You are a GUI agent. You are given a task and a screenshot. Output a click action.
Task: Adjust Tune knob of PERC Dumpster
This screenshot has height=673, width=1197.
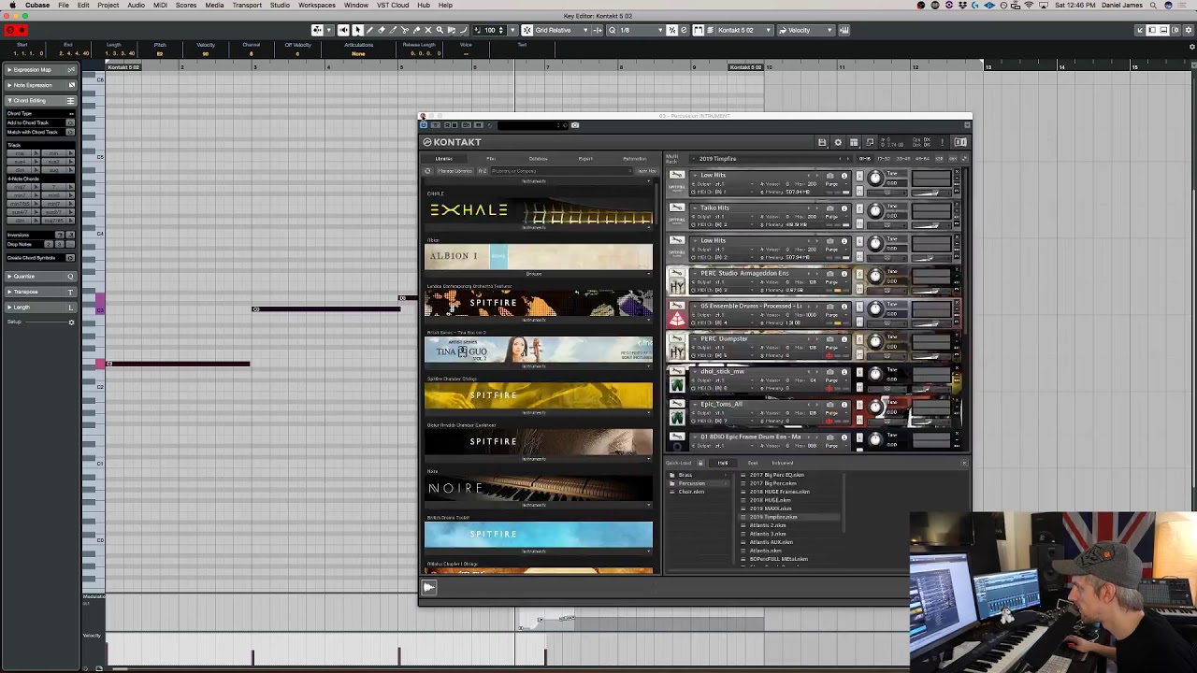point(875,341)
